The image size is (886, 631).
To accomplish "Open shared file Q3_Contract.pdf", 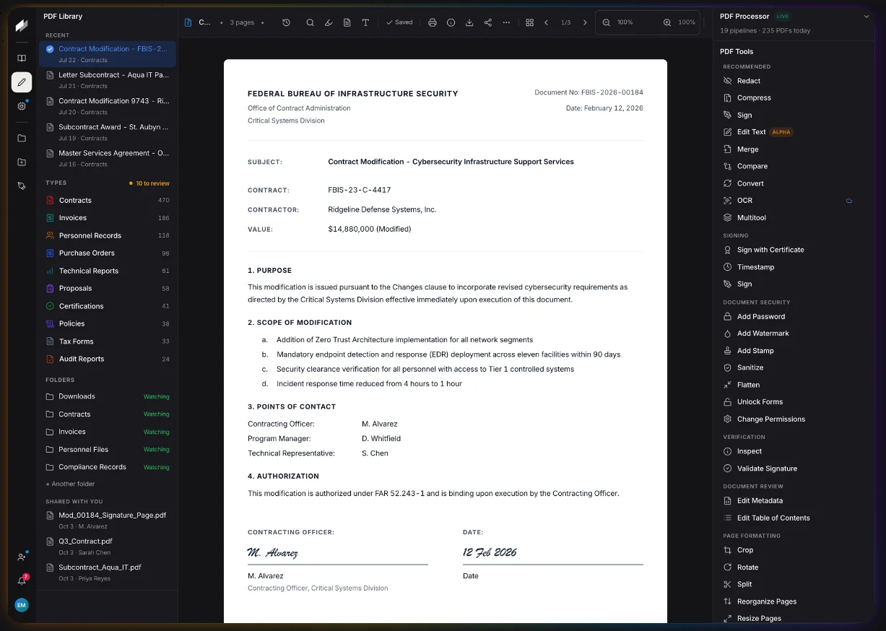I will point(108,547).
